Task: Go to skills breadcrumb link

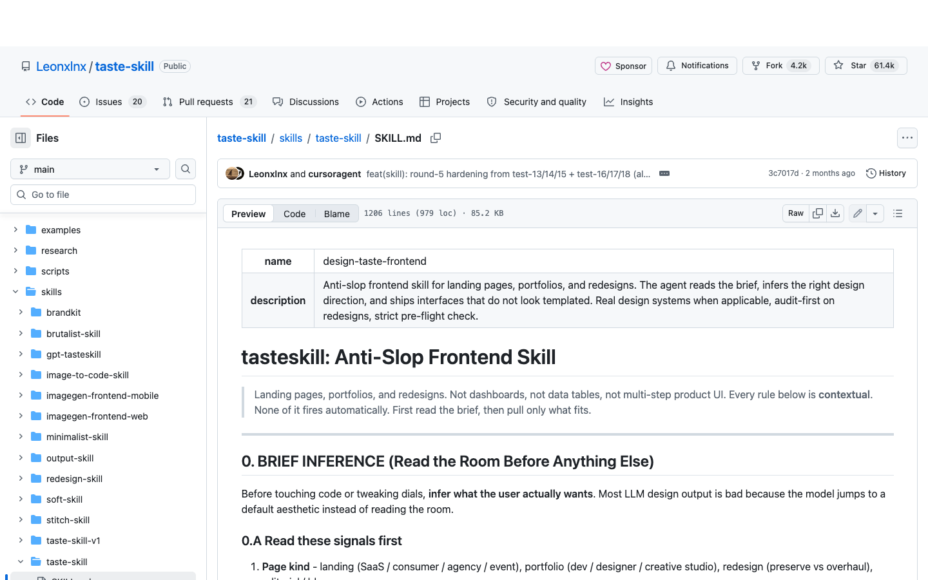Action: coord(291,138)
